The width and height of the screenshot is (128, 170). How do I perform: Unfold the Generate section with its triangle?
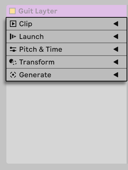coord(116,75)
